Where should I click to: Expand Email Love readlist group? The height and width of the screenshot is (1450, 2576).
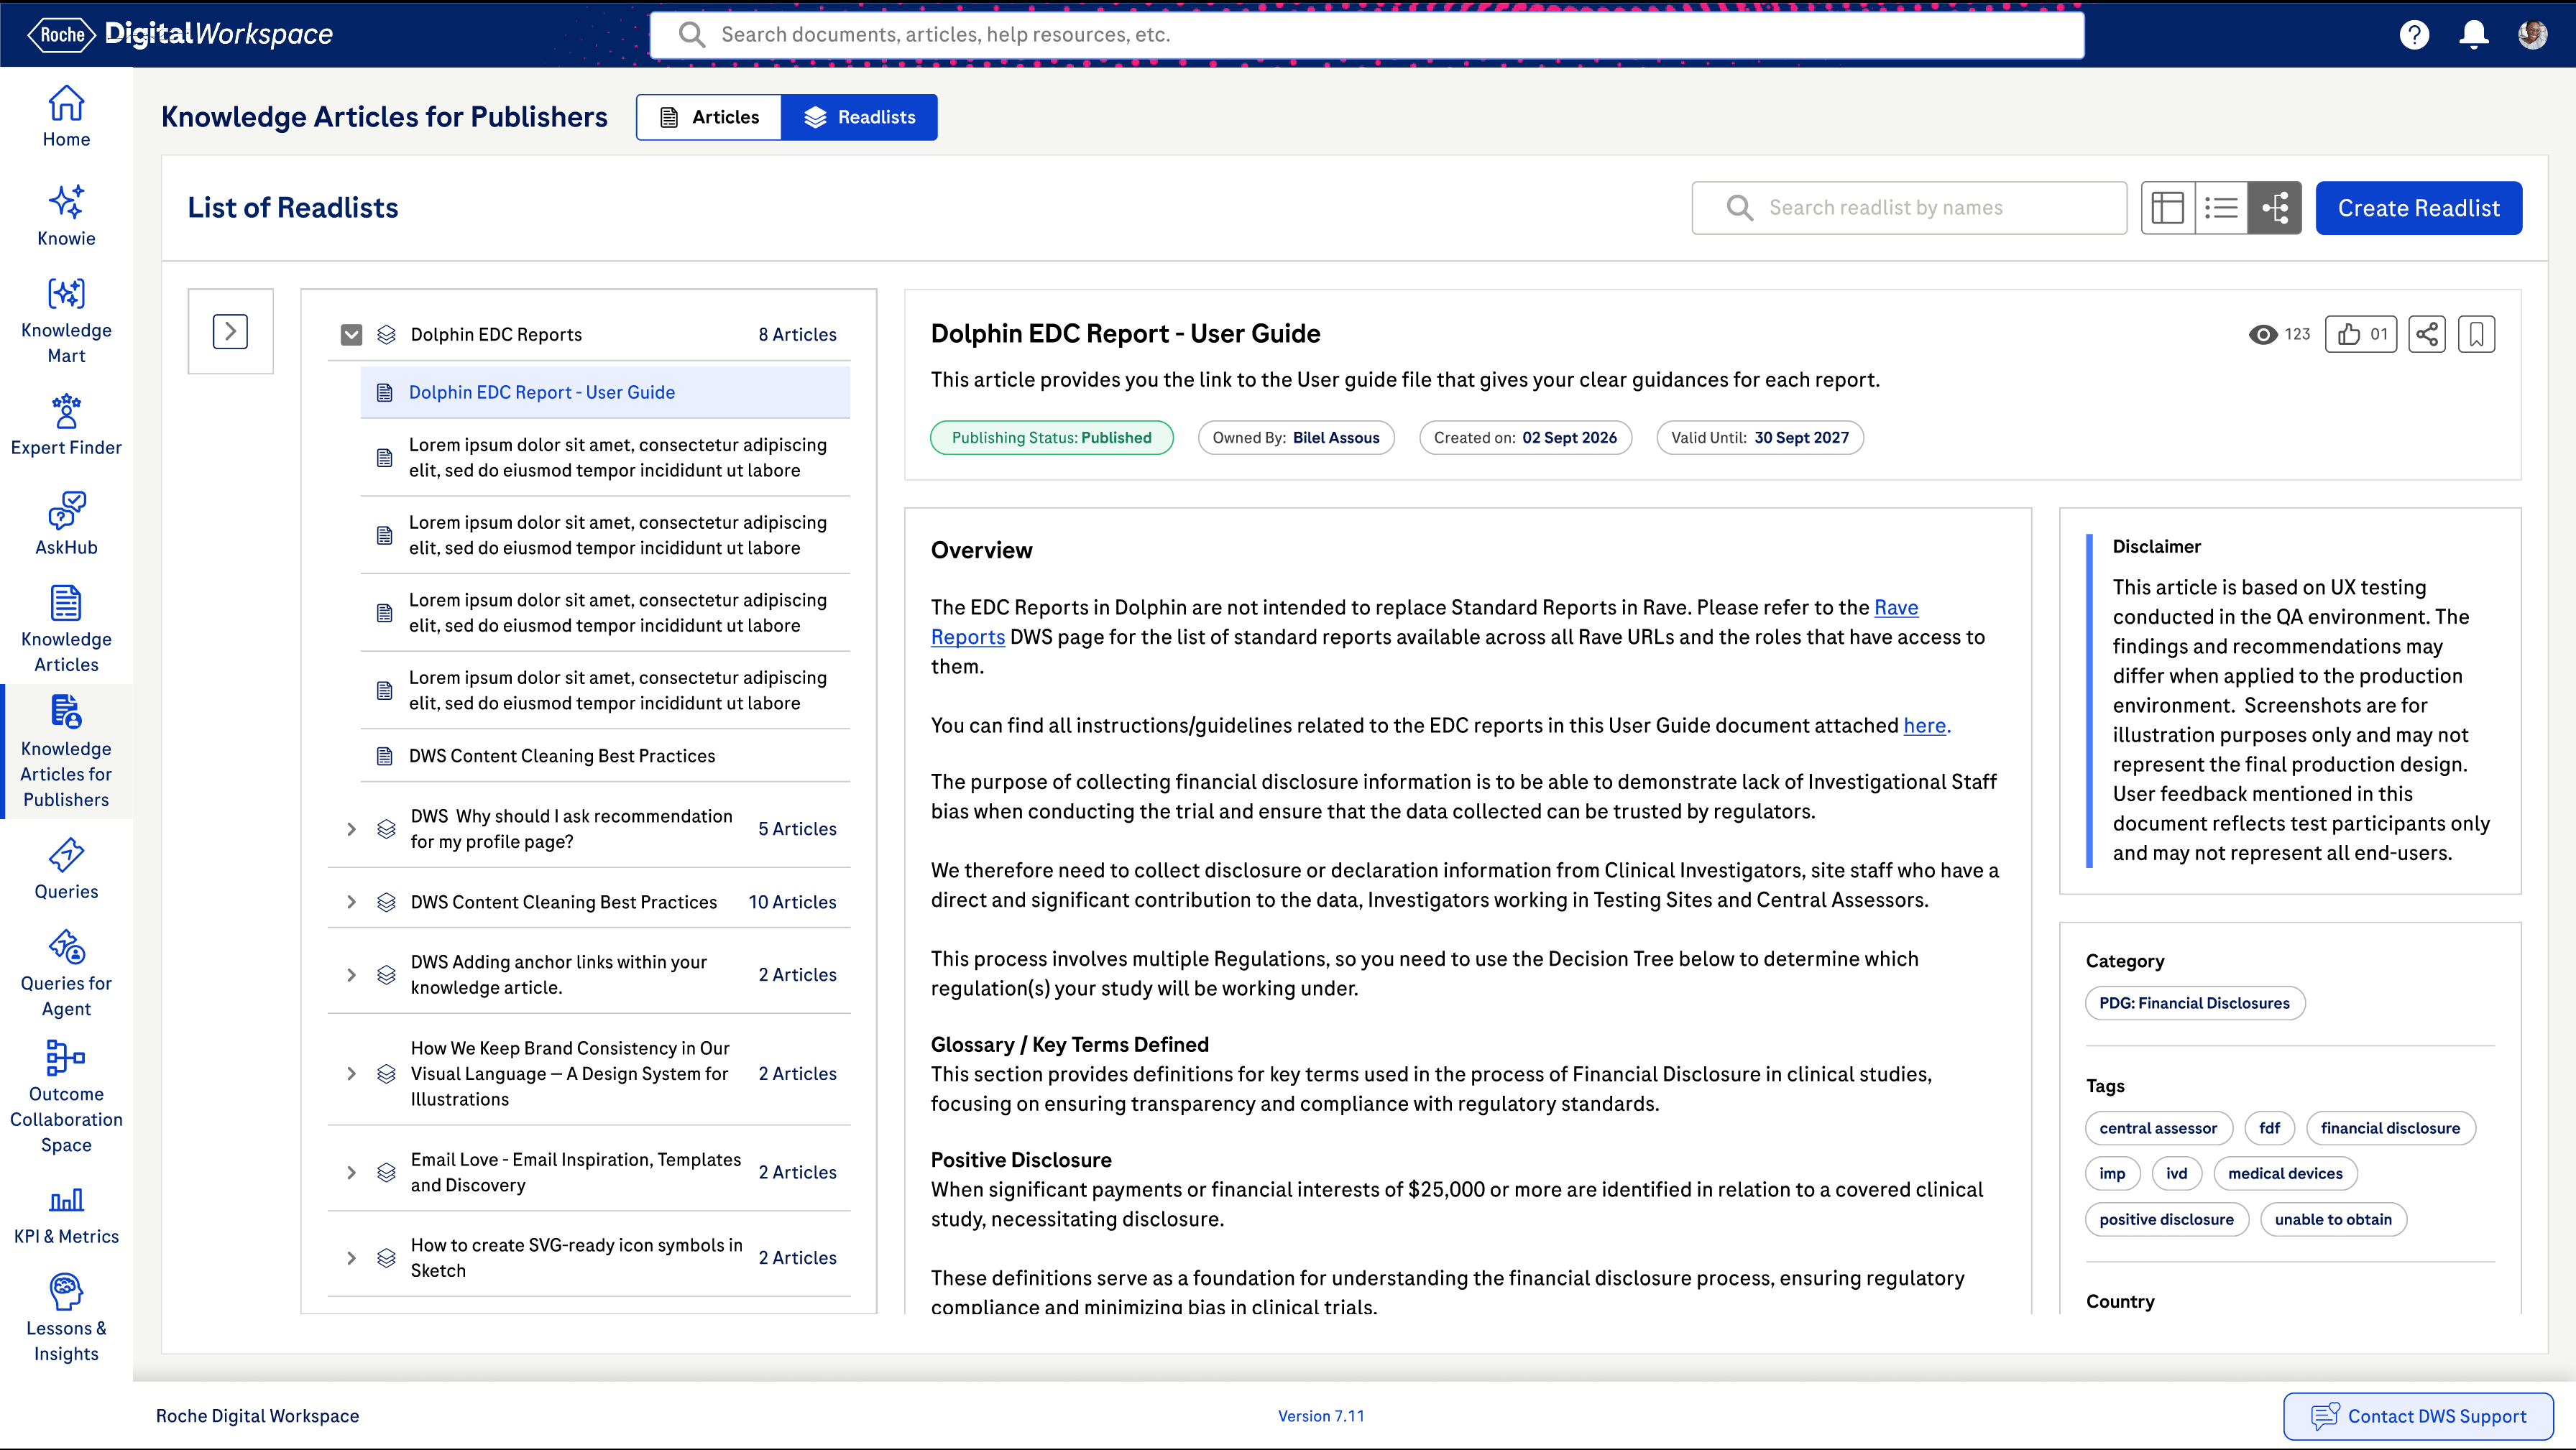[x=351, y=1172]
